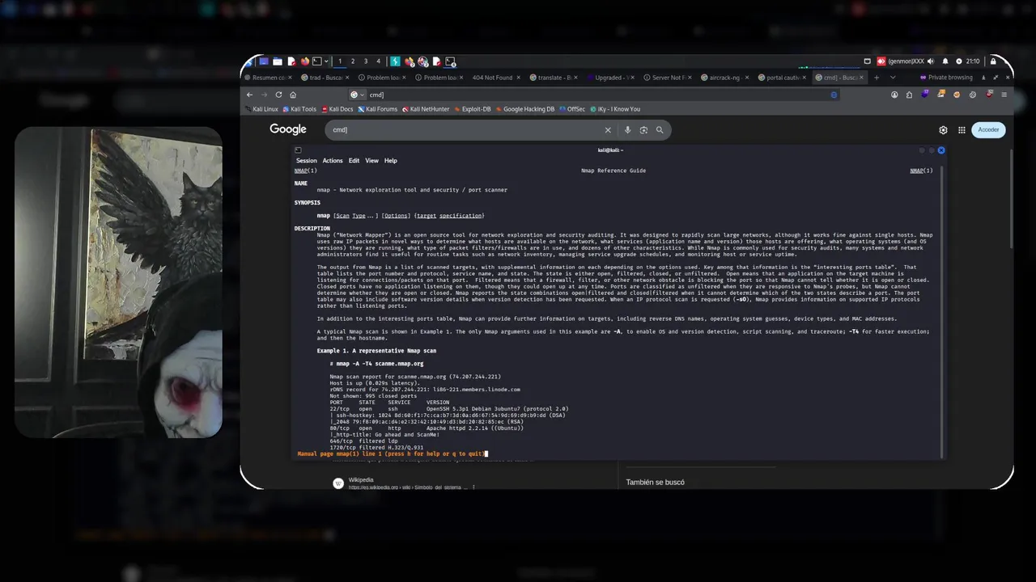This screenshot has width=1036, height=582.
Task: Click the Google logo
Action: [288, 129]
